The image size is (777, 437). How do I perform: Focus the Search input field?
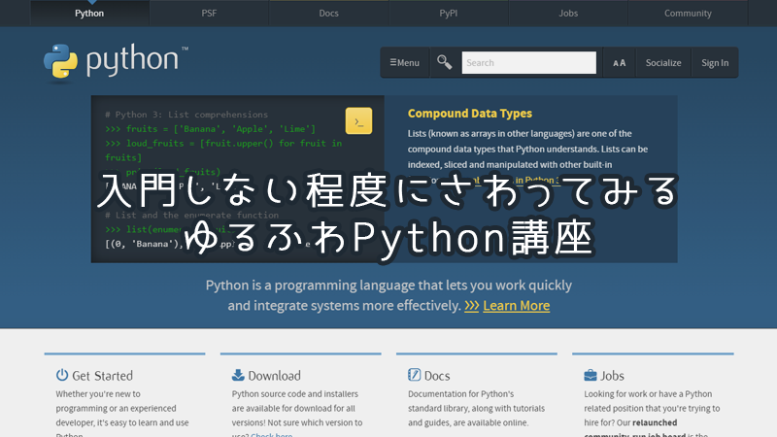point(528,63)
